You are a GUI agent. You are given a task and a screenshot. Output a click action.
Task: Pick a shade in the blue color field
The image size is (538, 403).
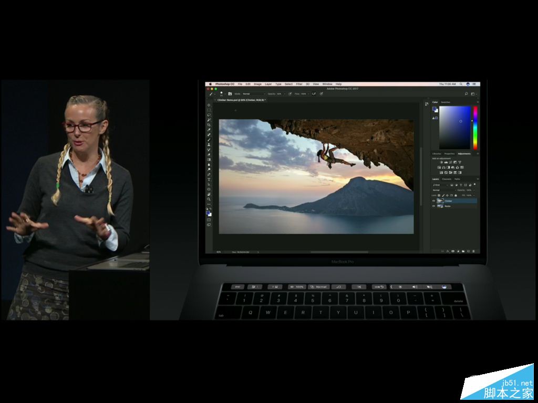tap(454, 128)
